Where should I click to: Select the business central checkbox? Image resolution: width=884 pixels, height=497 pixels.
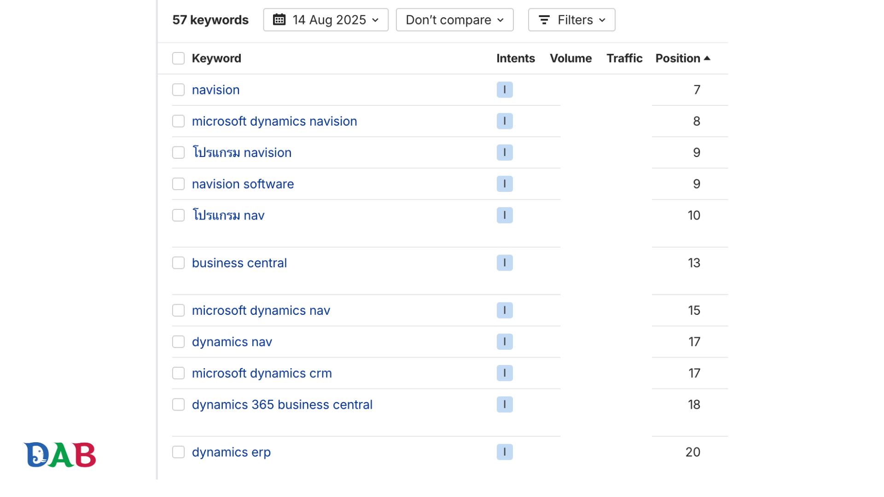pyautogui.click(x=178, y=263)
